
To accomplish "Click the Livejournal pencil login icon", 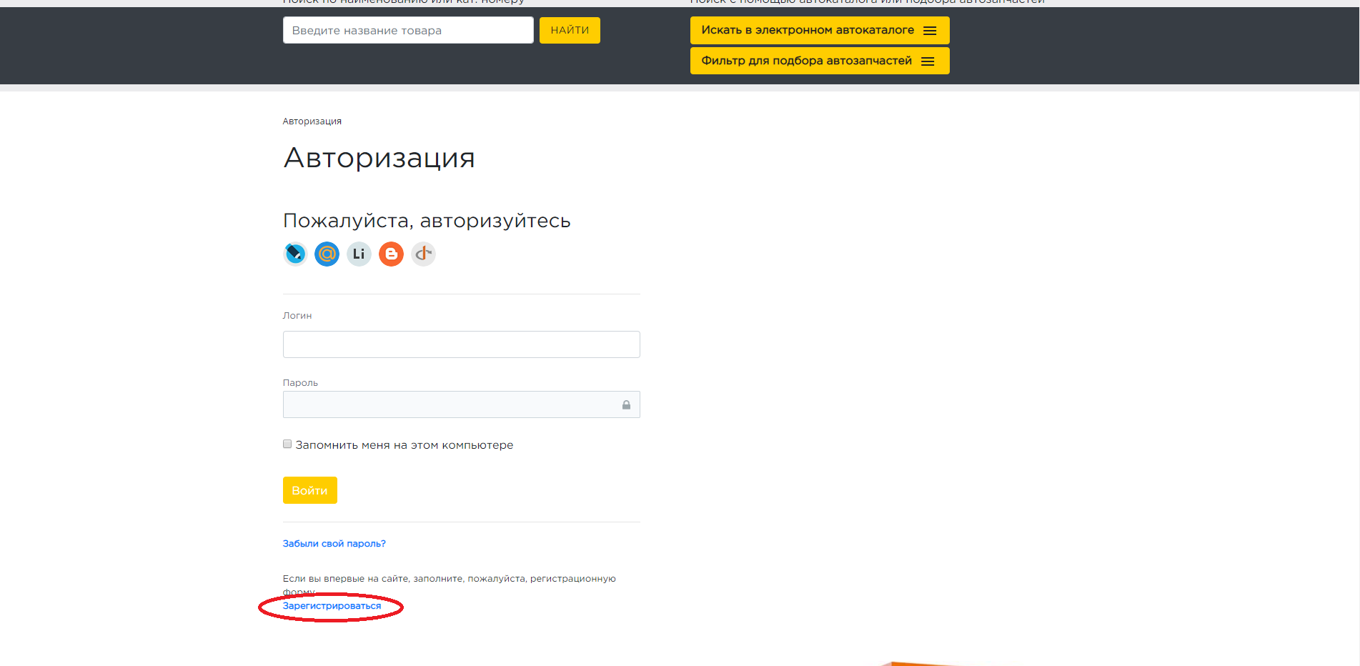I will click(x=295, y=254).
